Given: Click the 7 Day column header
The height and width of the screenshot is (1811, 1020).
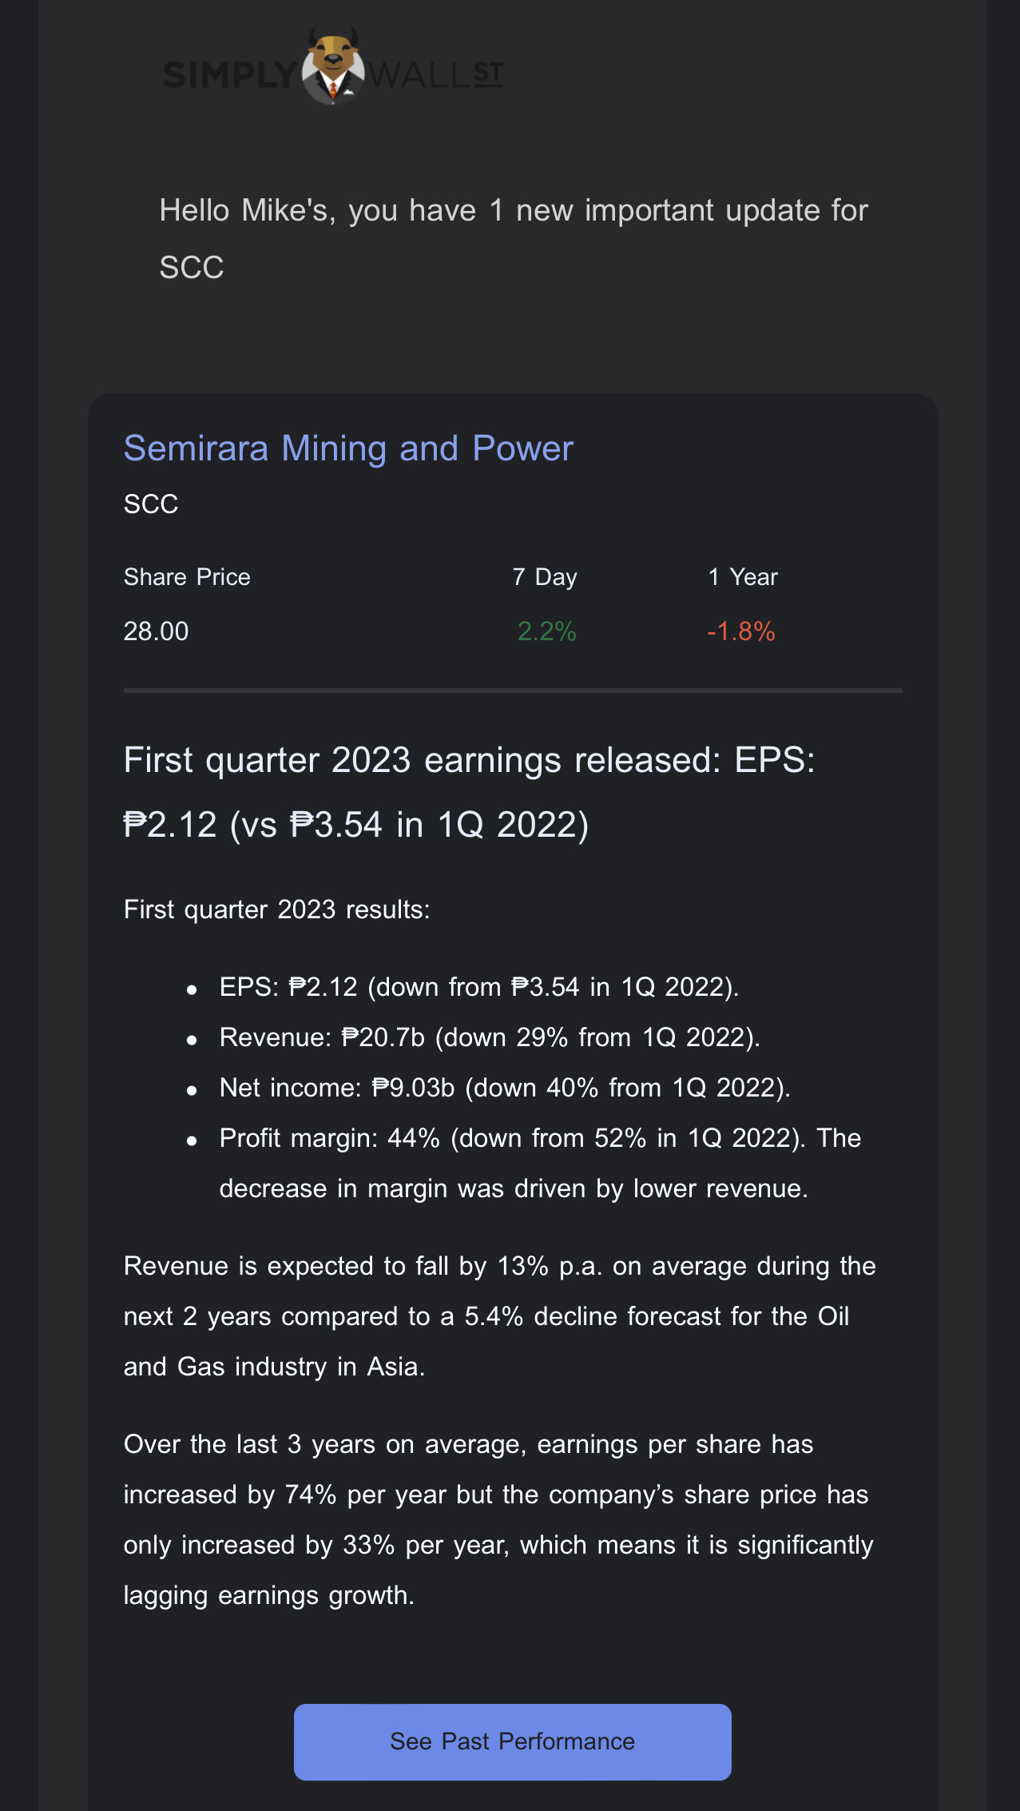Looking at the screenshot, I should [545, 575].
